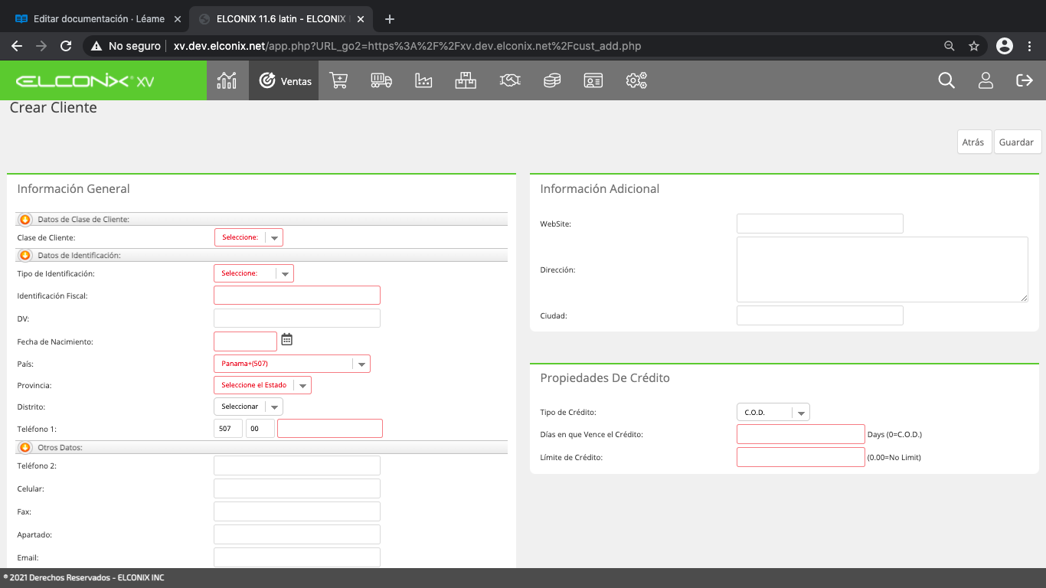Collapse the Datos de Clase de Cliente section
Screen dimensions: 1046x588
tap(25, 219)
